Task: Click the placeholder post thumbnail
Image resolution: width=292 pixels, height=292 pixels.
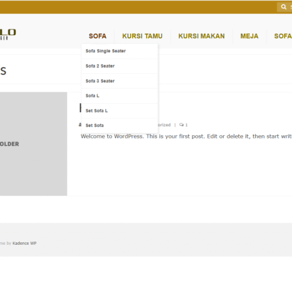Action: click(33, 144)
